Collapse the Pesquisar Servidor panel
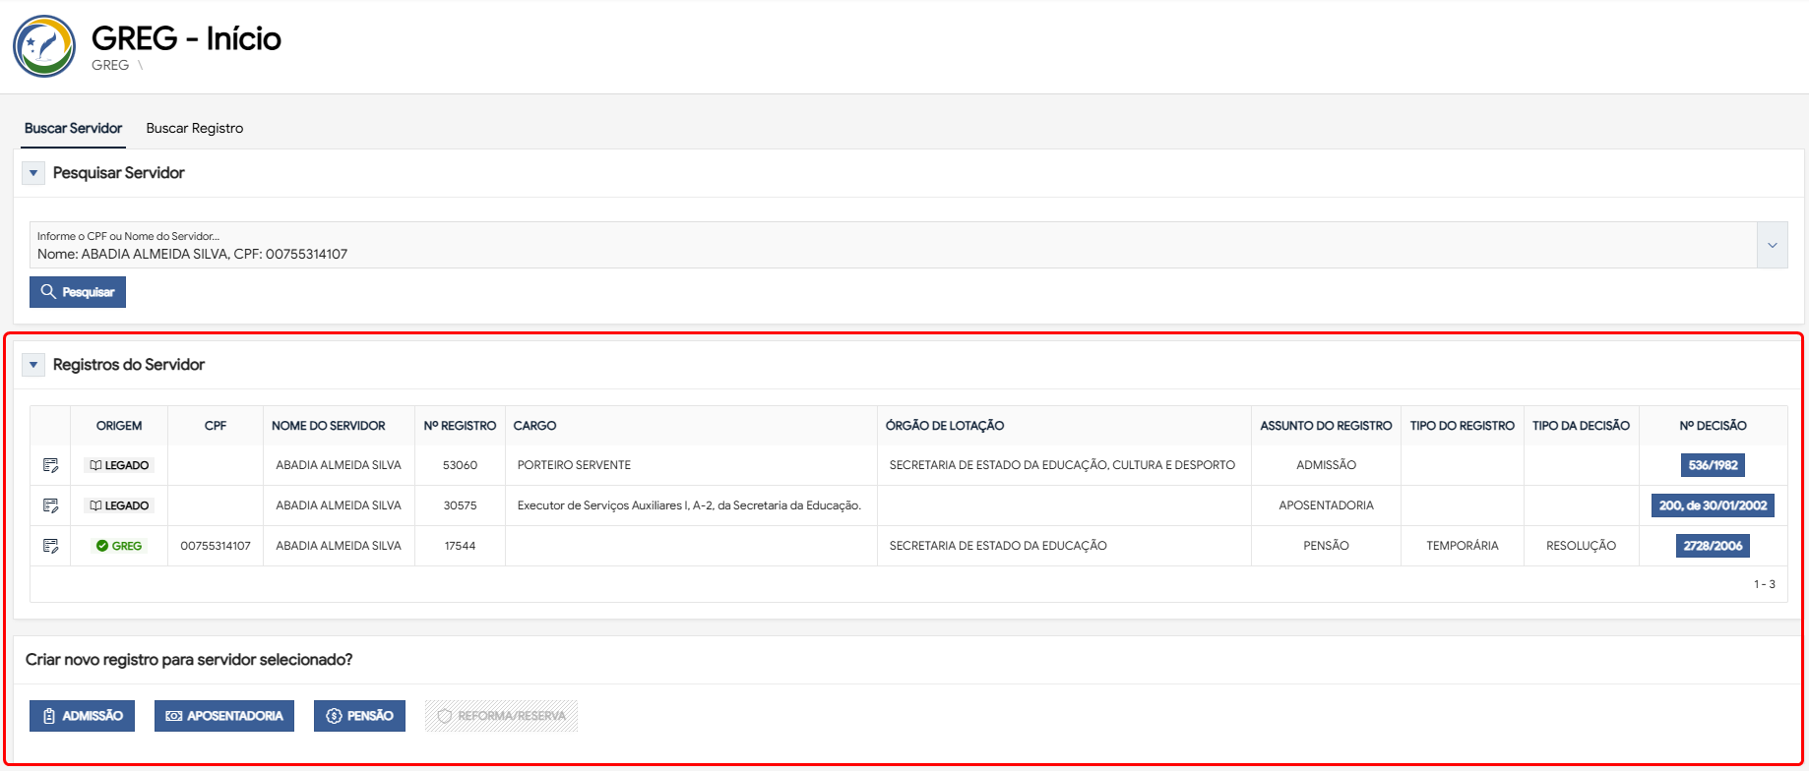The image size is (1809, 771). click(x=33, y=173)
